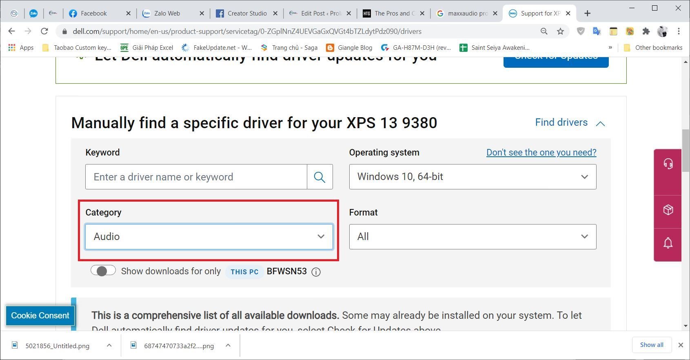The width and height of the screenshot is (690, 360).
Task: Open the Other bookmarks folder
Action: 653,48
